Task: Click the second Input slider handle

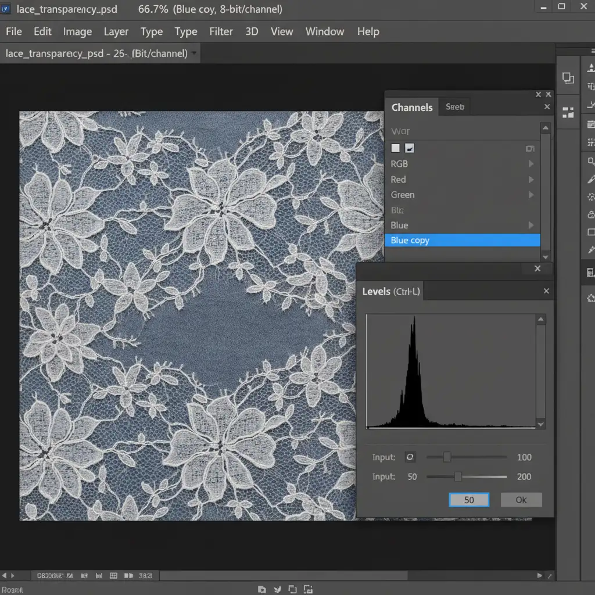Action: coord(458,476)
